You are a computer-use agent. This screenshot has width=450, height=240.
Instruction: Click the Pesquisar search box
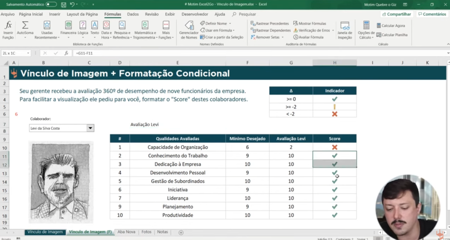point(244,14)
